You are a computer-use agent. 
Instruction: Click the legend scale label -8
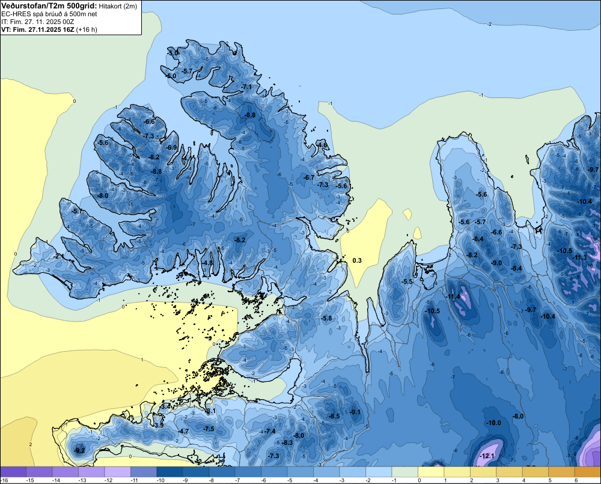pyautogui.click(x=212, y=480)
